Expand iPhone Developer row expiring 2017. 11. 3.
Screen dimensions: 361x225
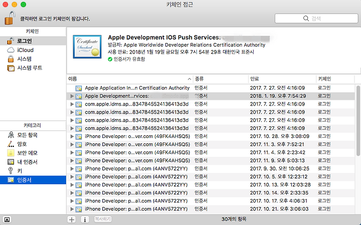(72, 144)
